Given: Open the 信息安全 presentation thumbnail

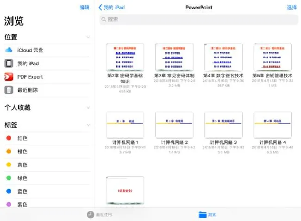Looking at the screenshot, I should 125,191.
